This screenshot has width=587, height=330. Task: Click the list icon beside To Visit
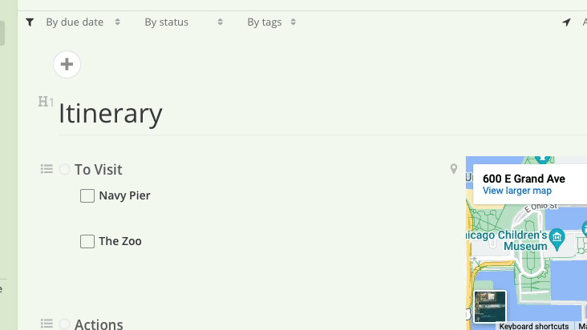(47, 169)
